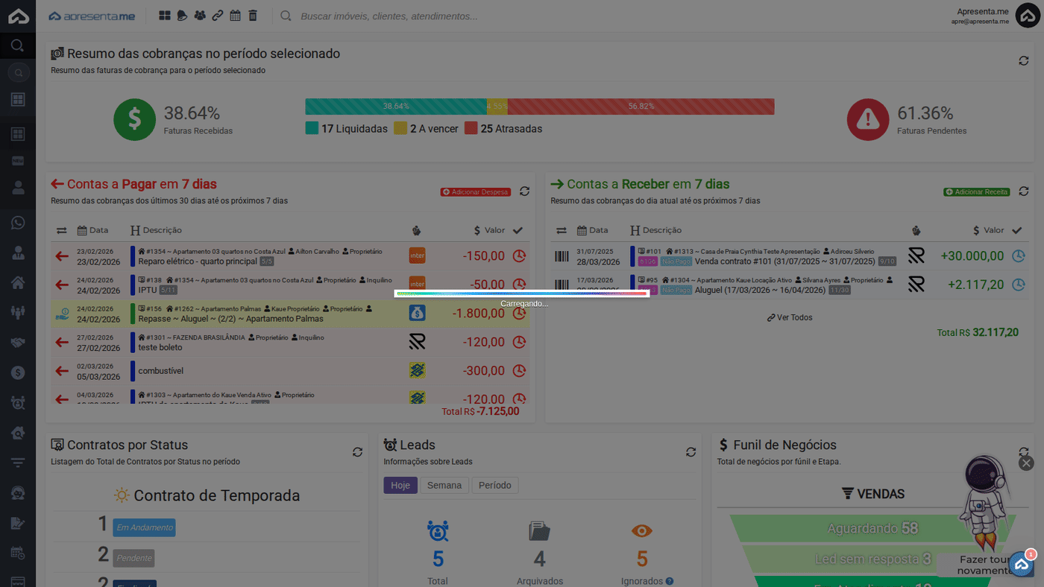The width and height of the screenshot is (1044, 587).
Task: Click the Adicionar Receita button
Action: point(976,191)
